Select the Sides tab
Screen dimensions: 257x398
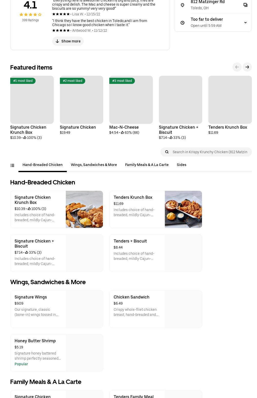pos(181,165)
